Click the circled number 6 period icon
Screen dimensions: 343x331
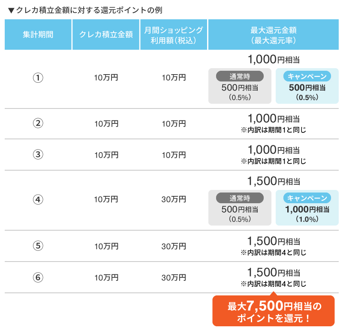pyautogui.click(x=38, y=277)
